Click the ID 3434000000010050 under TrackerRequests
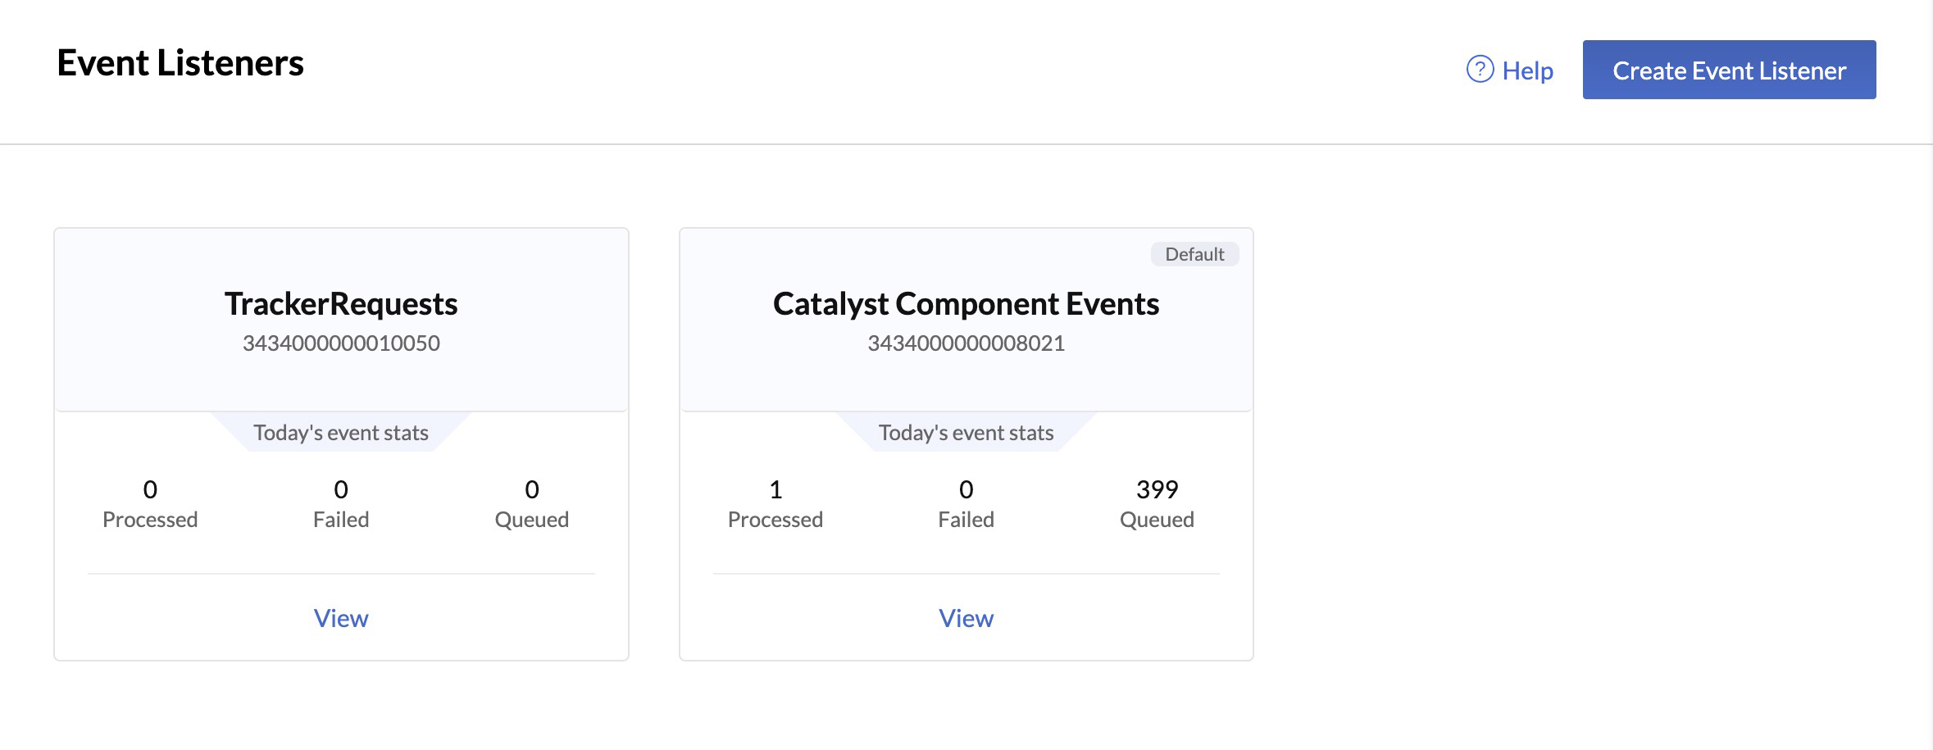This screenshot has width=1933, height=750. [x=341, y=343]
